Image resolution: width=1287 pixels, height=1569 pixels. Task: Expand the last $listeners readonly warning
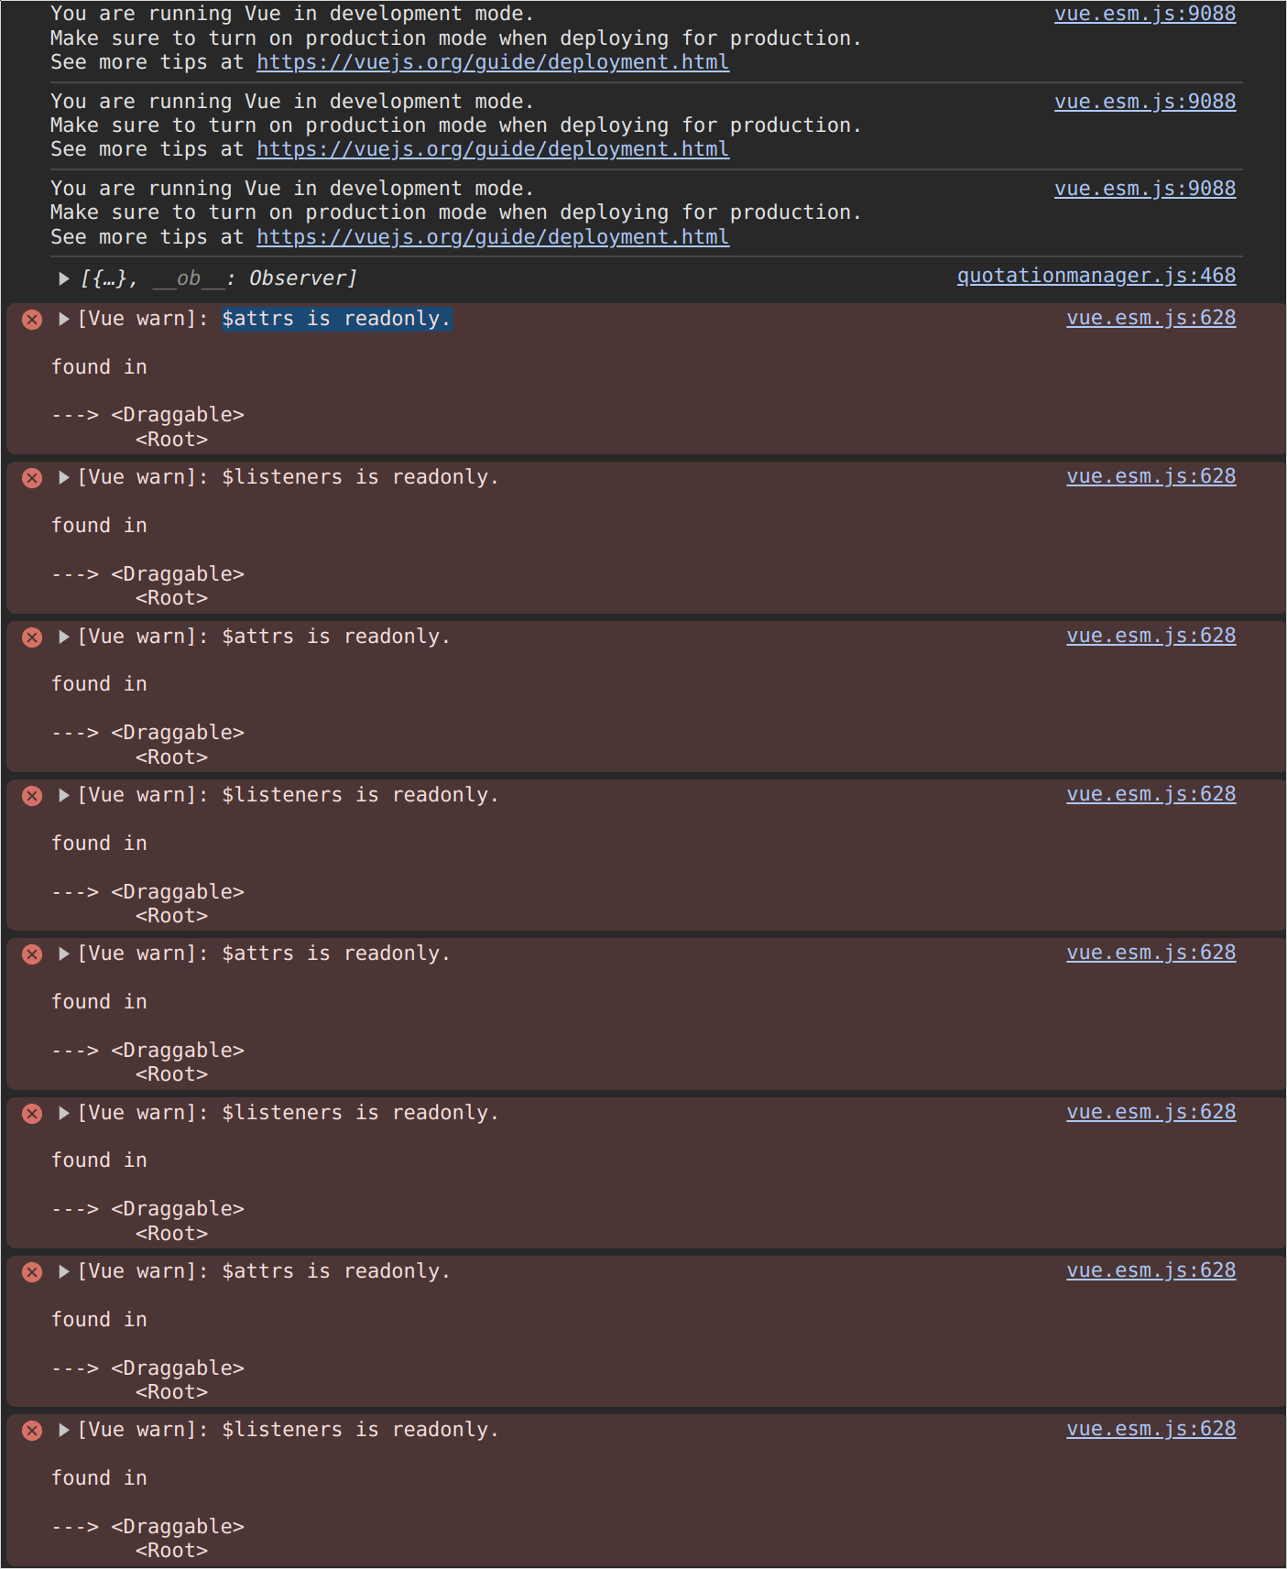[x=64, y=1430]
